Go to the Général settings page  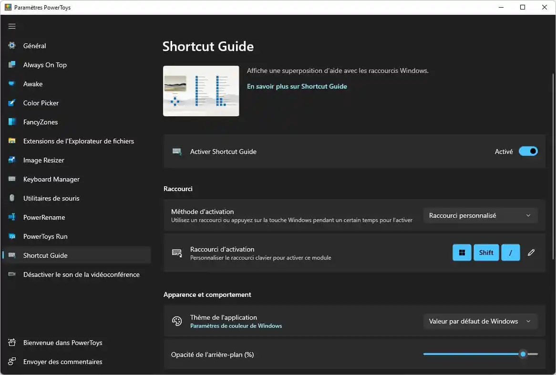tap(77, 45)
